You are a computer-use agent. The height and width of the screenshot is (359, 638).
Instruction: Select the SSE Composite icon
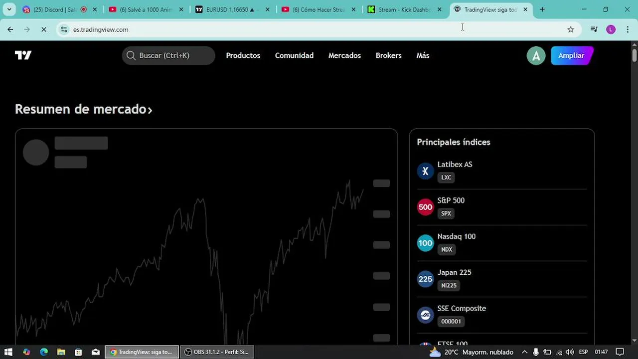425,315
